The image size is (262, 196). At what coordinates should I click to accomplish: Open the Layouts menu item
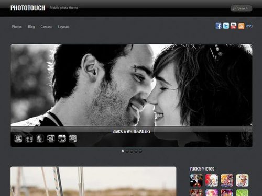coord(63,27)
